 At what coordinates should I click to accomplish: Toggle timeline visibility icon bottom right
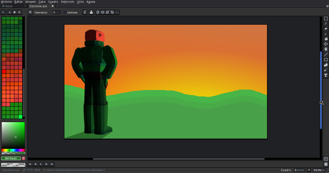point(326,164)
